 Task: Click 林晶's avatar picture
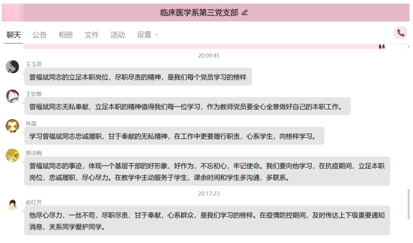click(12, 126)
